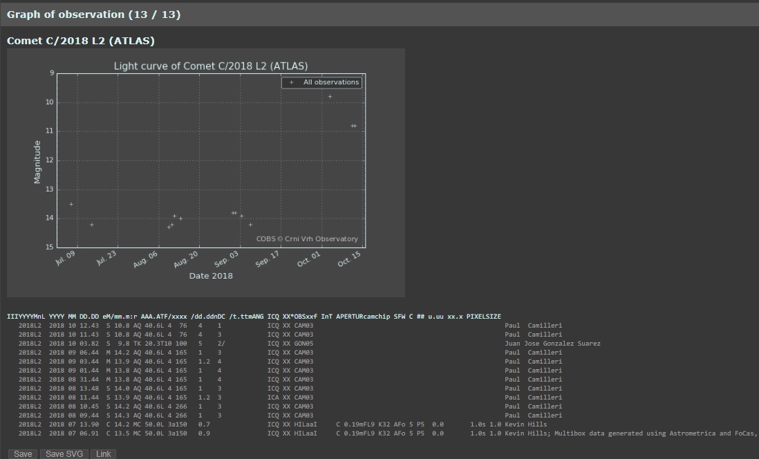The width and height of the screenshot is (759, 459).
Task: Click the chart title 'Light curve of Comet C/2018 L2 (ATLAS)'
Action: click(210, 66)
